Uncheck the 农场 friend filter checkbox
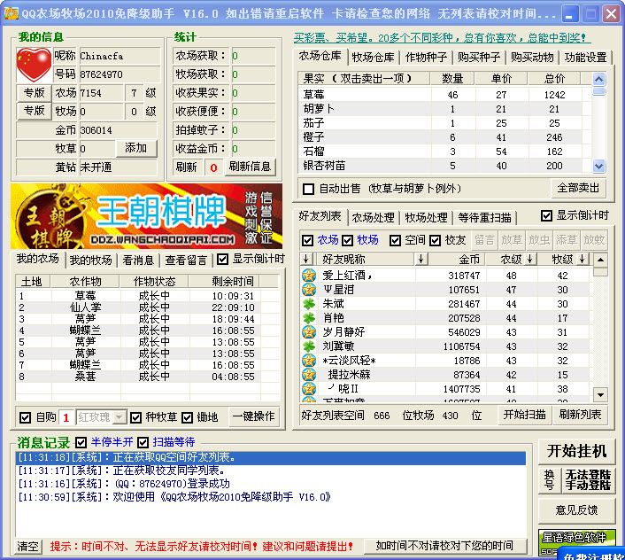Viewport: 625px width, 560px height. pos(307,240)
